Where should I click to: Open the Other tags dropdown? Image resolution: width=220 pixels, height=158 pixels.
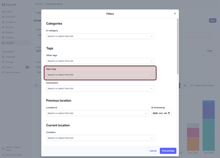tap(151, 61)
